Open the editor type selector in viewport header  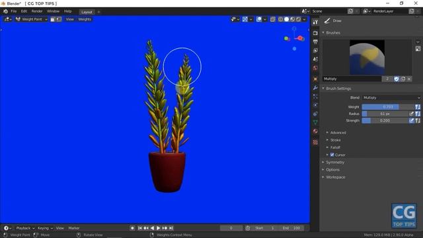point(7,19)
